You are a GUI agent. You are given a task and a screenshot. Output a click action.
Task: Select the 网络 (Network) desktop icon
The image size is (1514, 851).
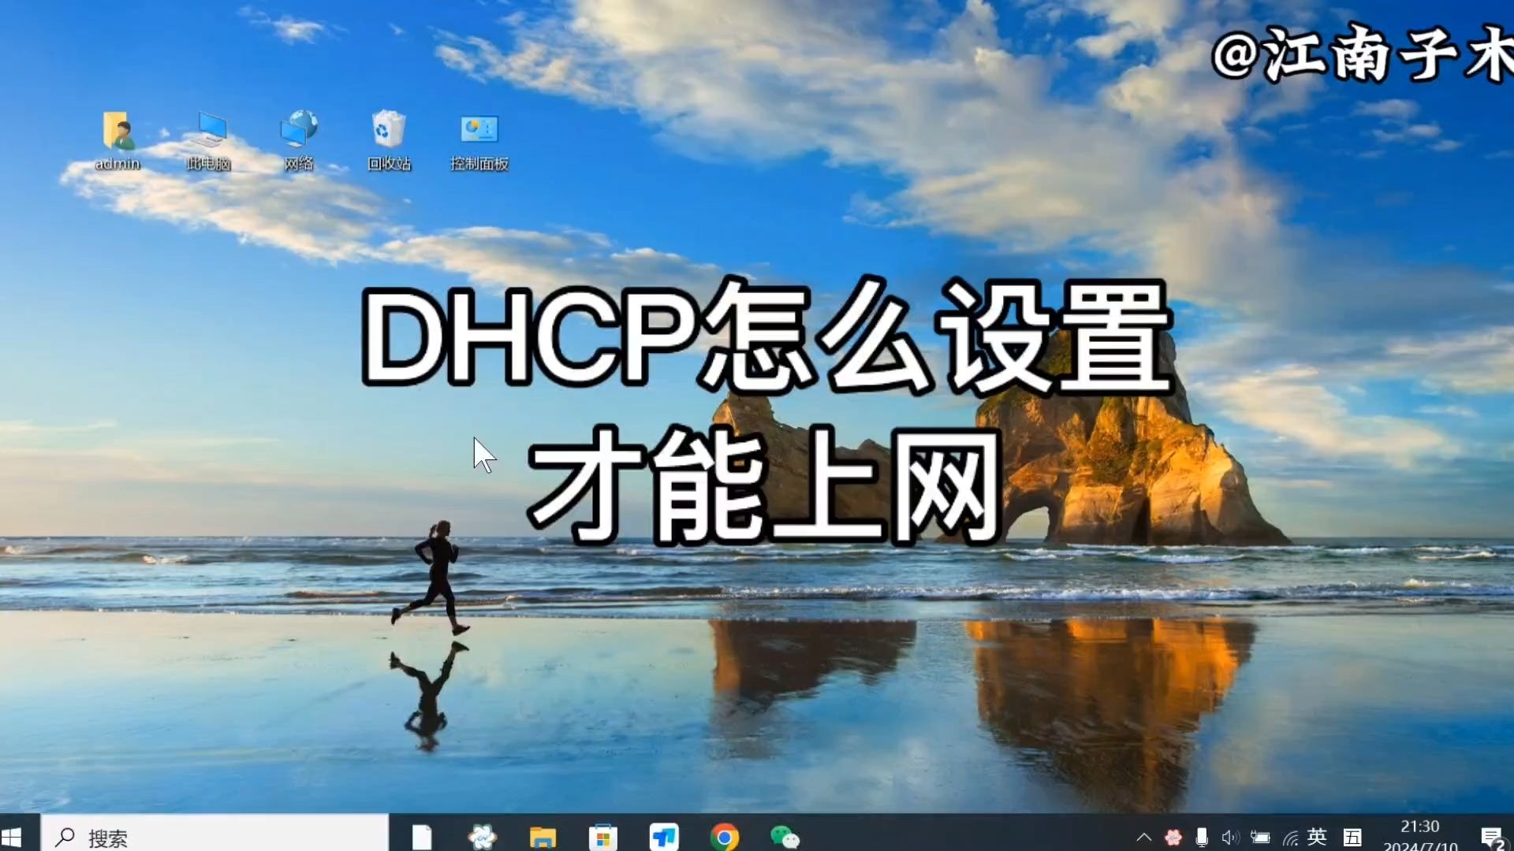point(299,140)
